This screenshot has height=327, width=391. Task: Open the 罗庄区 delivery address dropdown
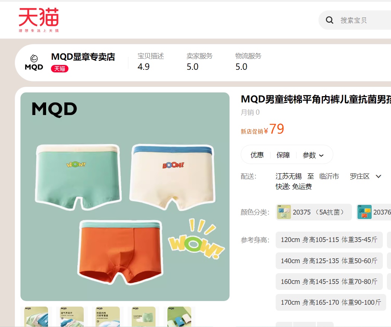tap(366, 176)
